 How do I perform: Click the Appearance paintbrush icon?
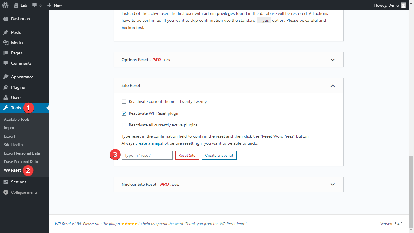(6, 77)
